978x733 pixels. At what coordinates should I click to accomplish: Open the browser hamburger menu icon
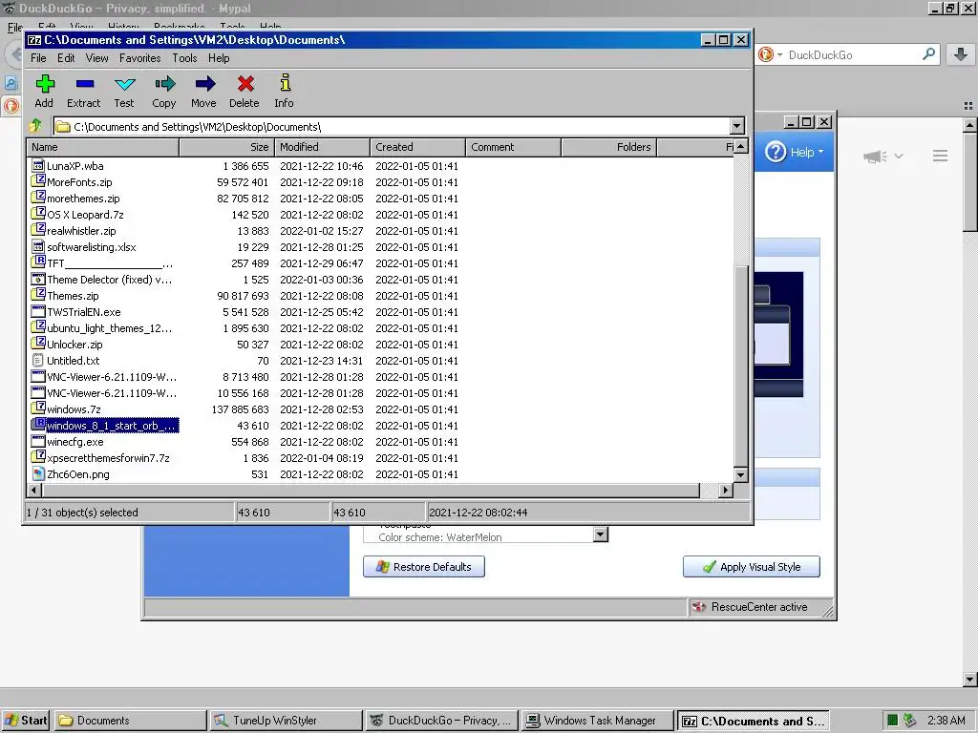[x=940, y=156]
